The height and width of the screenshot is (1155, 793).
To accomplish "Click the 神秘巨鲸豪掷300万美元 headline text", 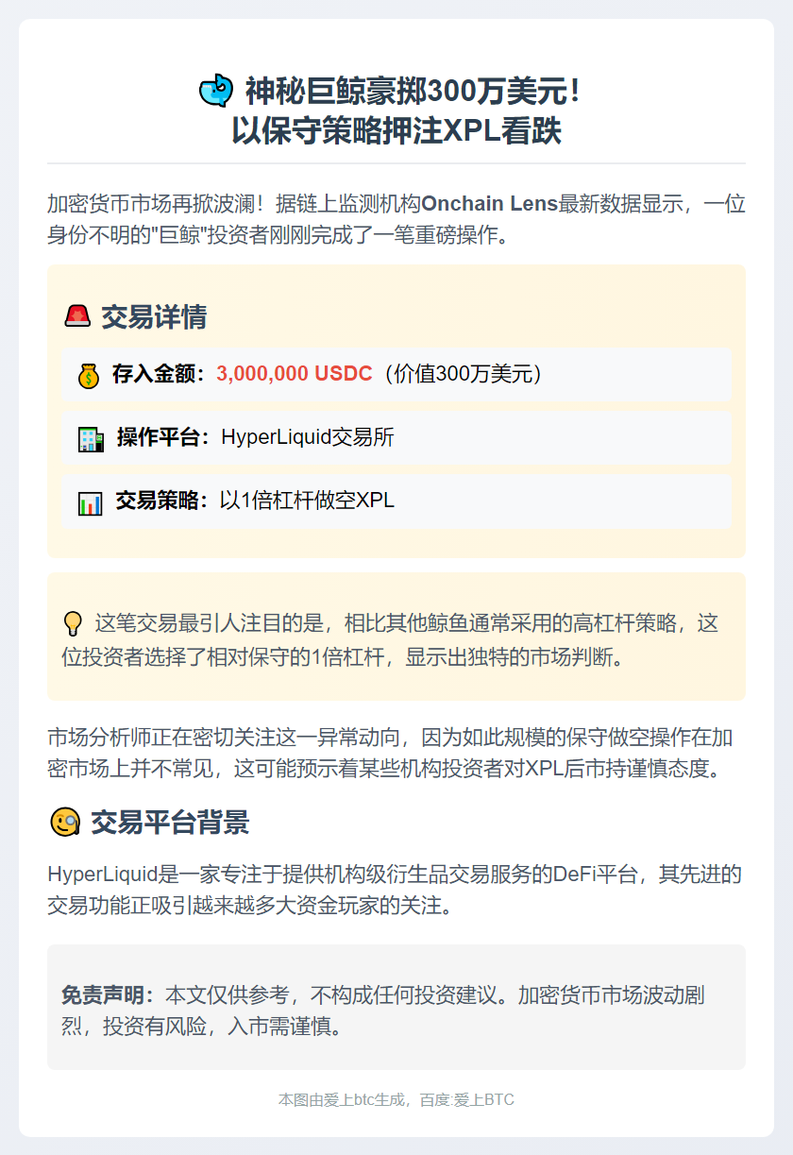I will coord(412,92).
